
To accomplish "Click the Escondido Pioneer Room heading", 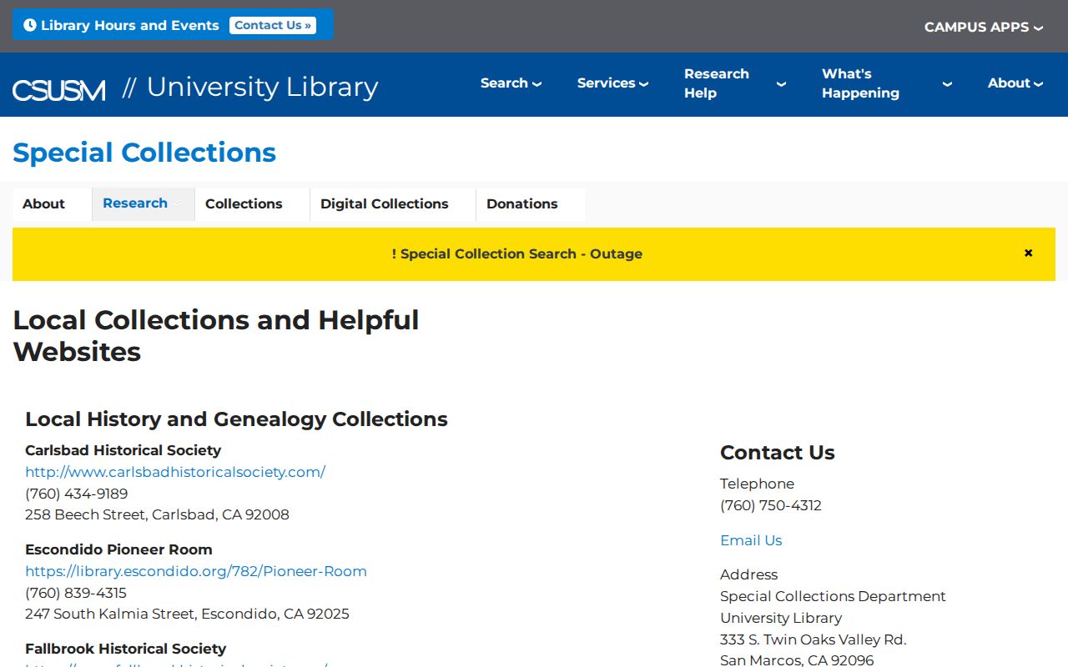I will point(118,549).
